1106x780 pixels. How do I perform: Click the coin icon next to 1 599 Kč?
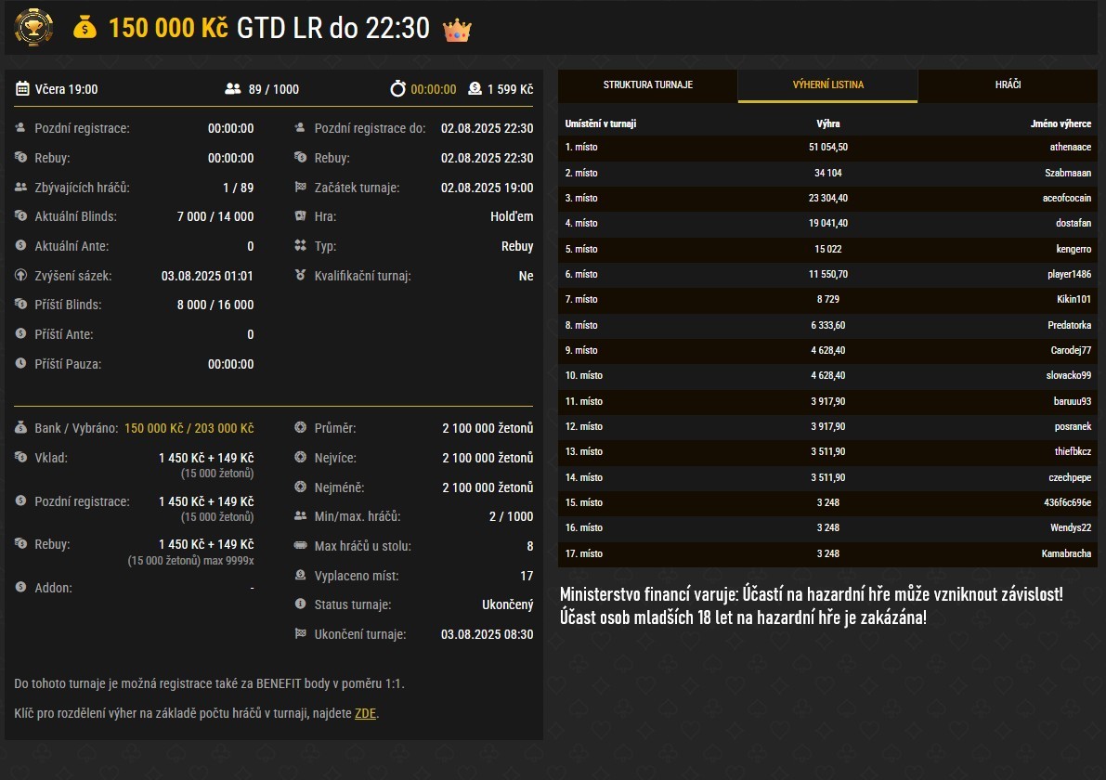(x=475, y=89)
